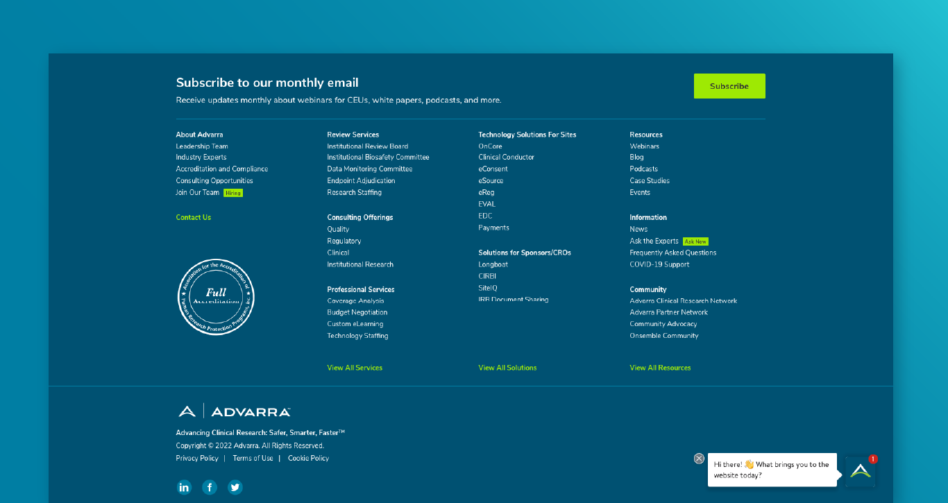Open Clinical Conductor link

pos(507,157)
